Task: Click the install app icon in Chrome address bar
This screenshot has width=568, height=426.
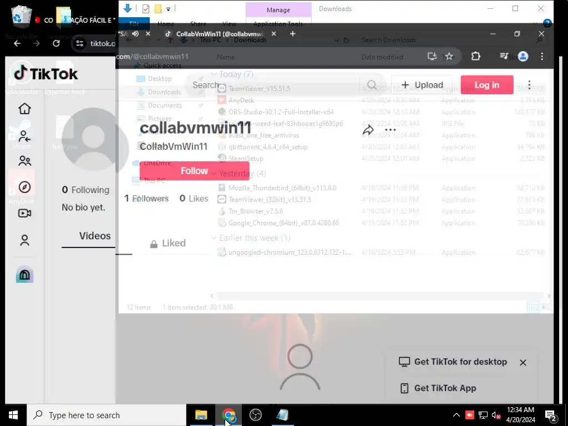Action: [x=432, y=56]
